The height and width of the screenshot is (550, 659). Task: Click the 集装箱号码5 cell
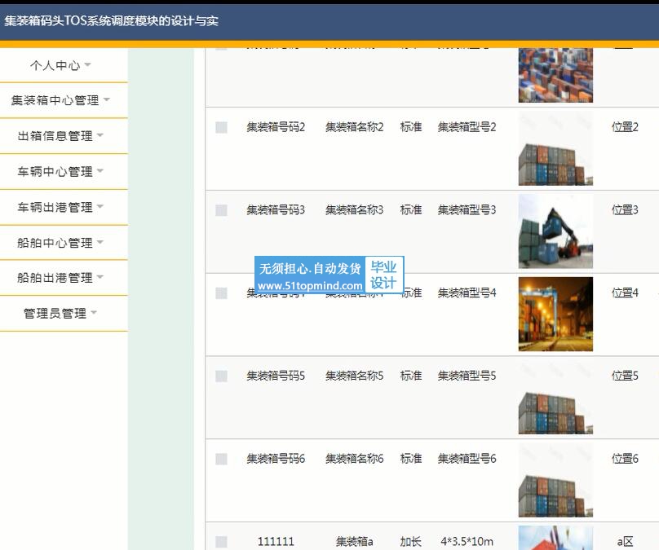point(276,376)
